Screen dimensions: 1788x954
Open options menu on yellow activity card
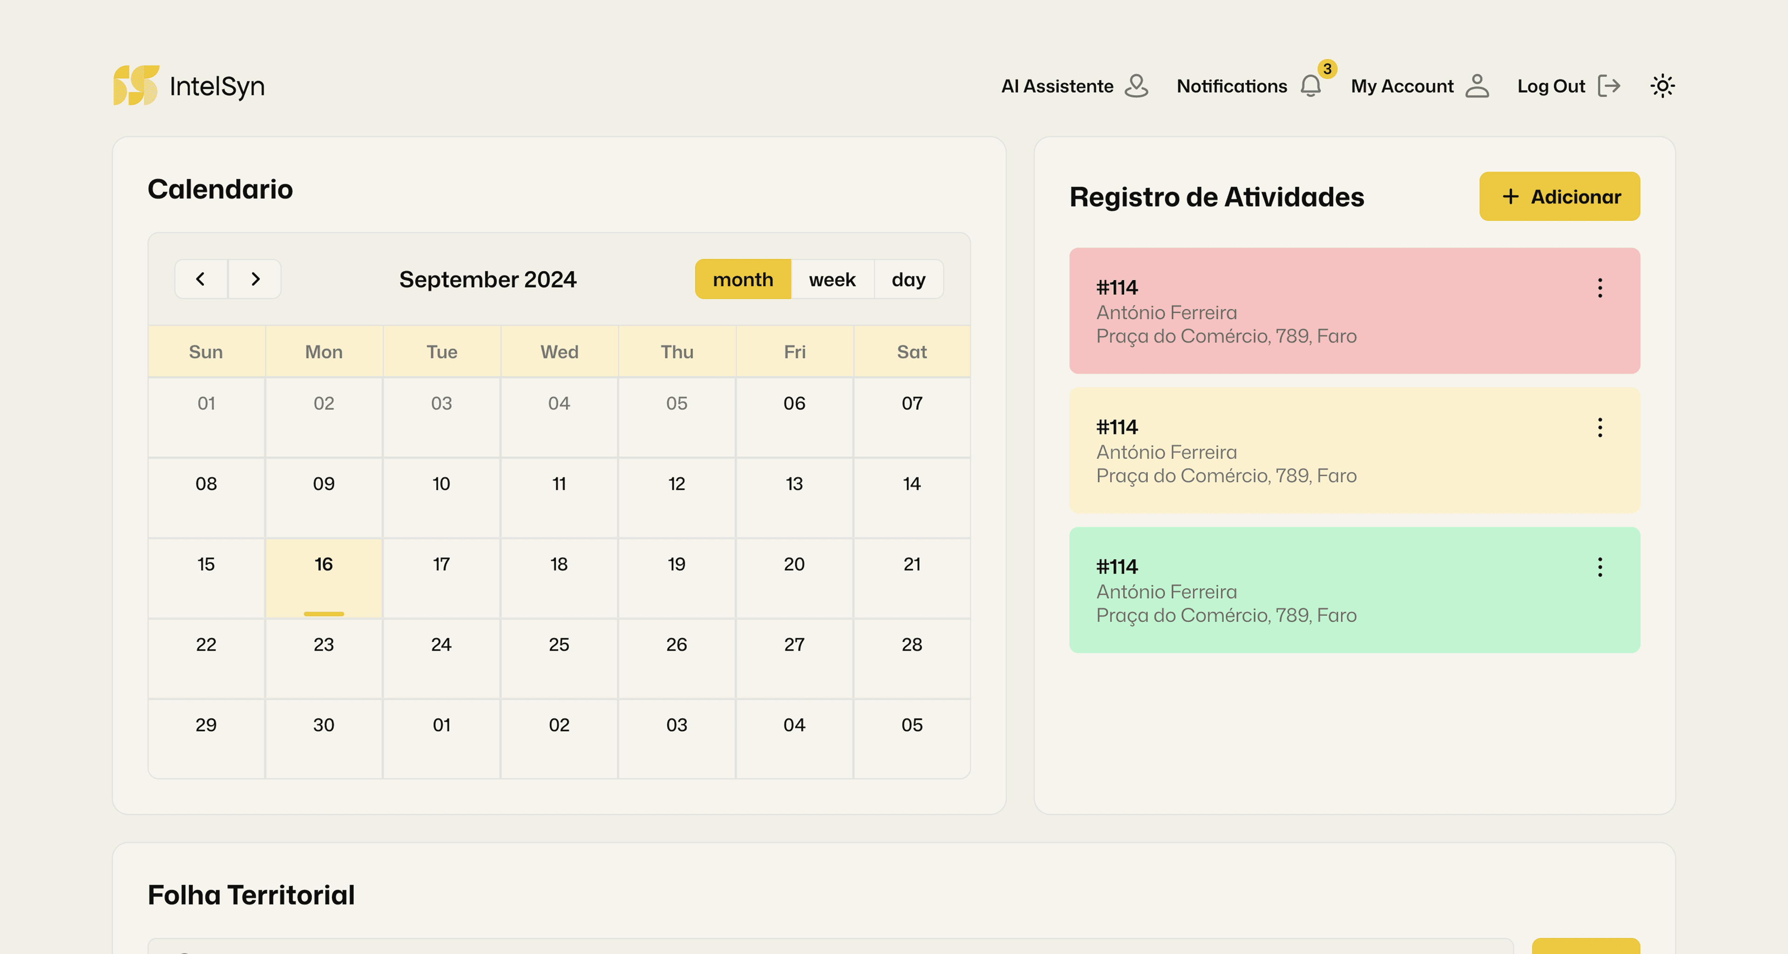[1599, 427]
